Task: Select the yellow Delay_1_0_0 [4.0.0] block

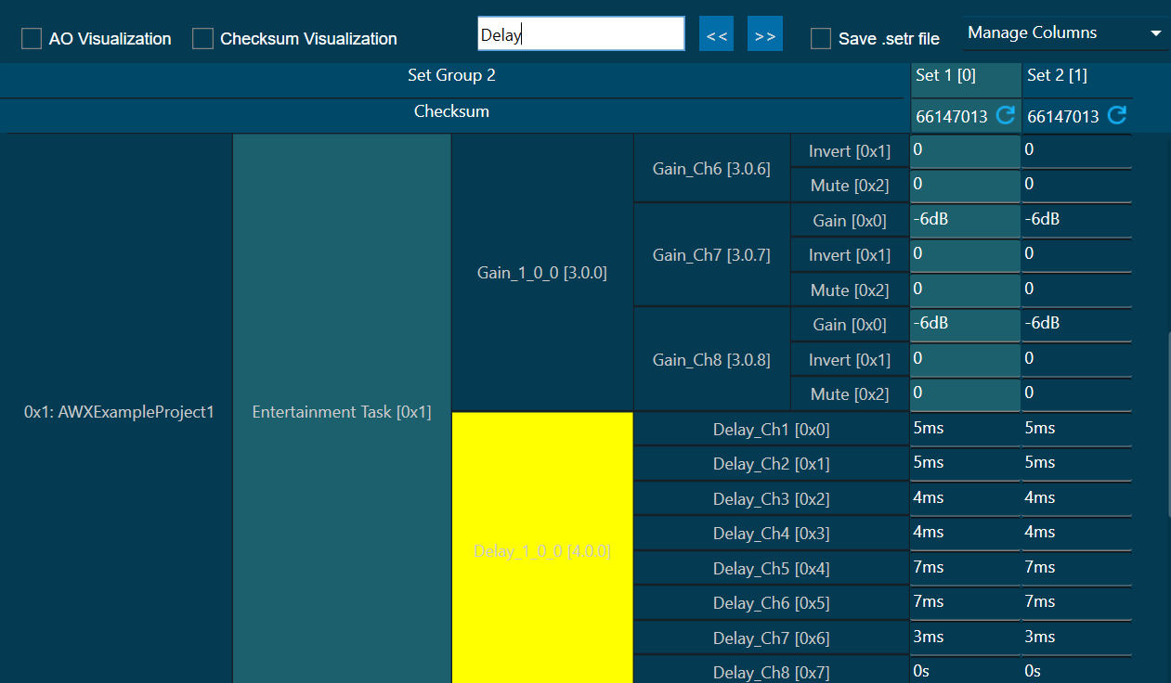Action: pos(542,548)
